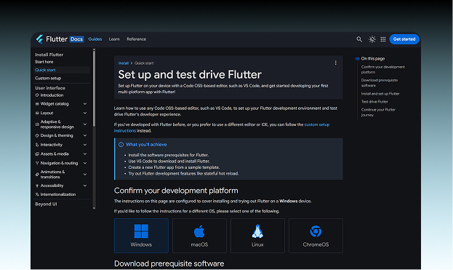Click the sidebar scrollbar thumb
Viewport: 453px width, 270px height.
94,88
